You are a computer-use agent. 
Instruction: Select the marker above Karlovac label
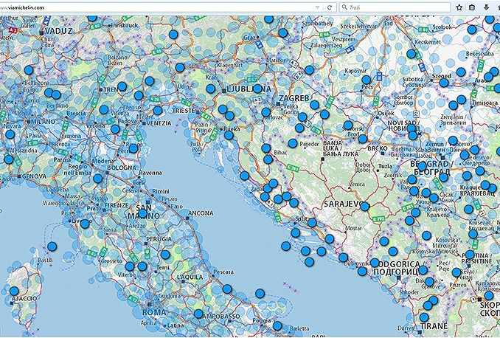(x=266, y=112)
